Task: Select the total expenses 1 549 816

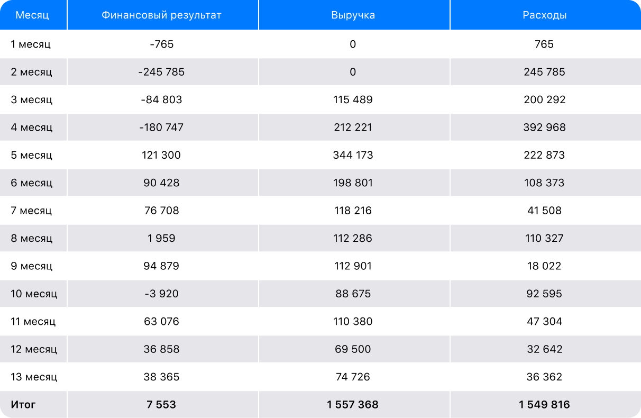Action: pyautogui.click(x=544, y=405)
